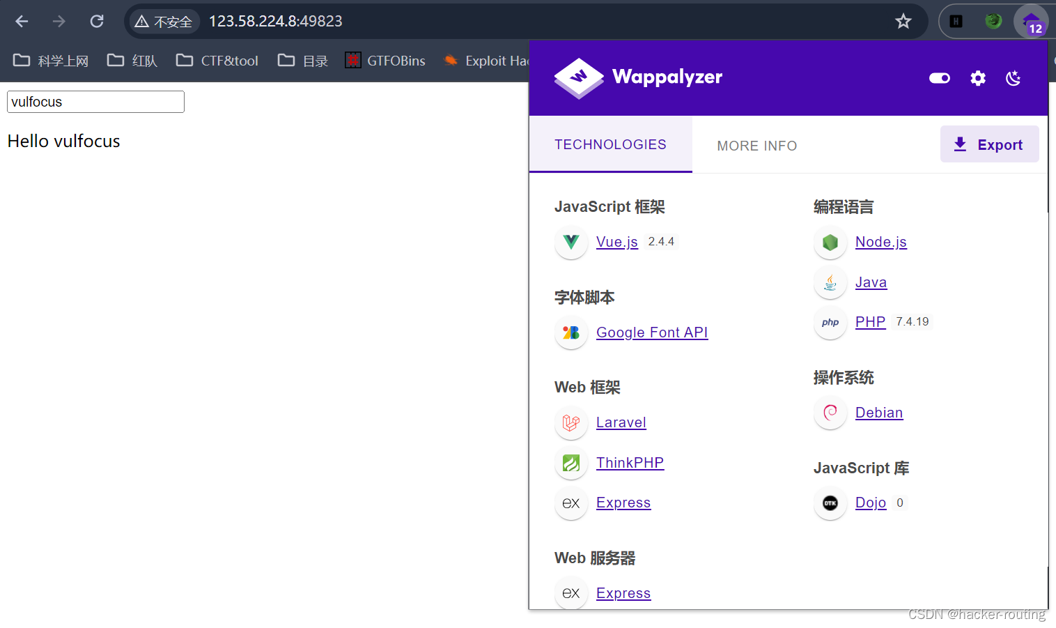
Task: Open the GTFOBins bookmark
Action: click(x=385, y=61)
